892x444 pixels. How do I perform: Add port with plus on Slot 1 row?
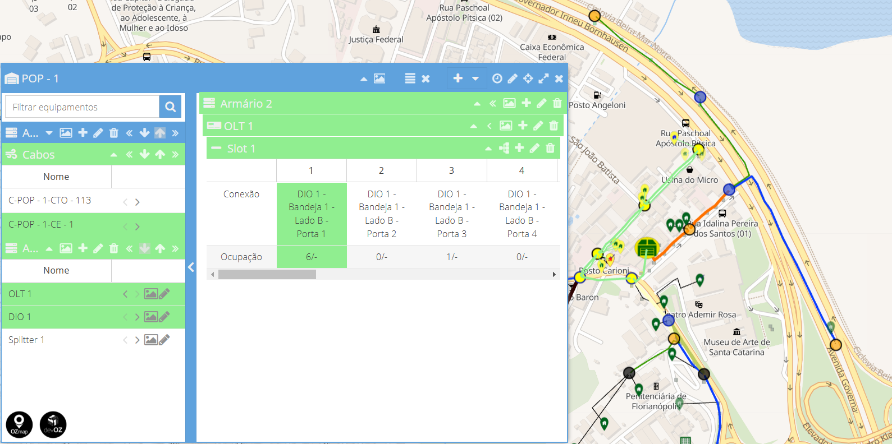pos(519,148)
